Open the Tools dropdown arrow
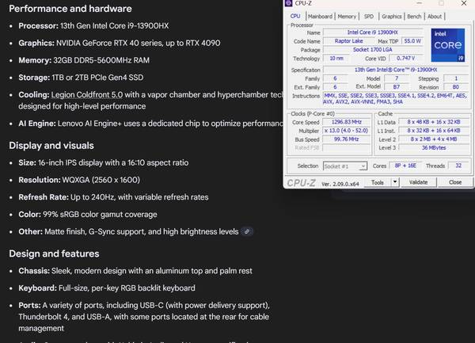This screenshot has height=343, width=475. coord(393,182)
